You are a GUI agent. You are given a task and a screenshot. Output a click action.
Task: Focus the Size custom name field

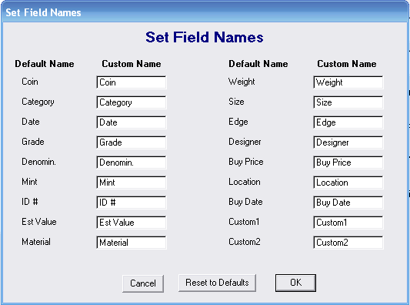click(x=348, y=102)
